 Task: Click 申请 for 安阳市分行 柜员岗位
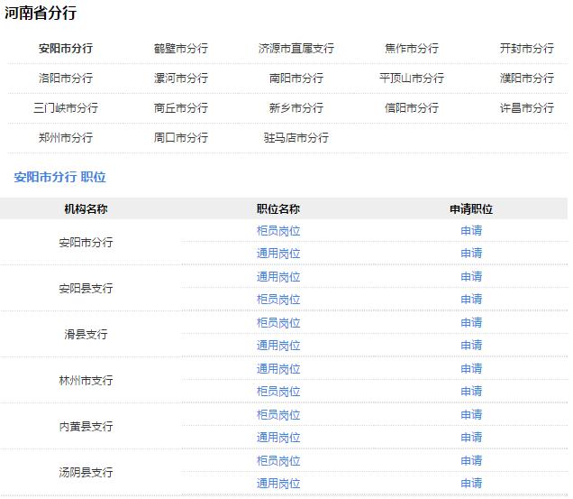tap(470, 230)
